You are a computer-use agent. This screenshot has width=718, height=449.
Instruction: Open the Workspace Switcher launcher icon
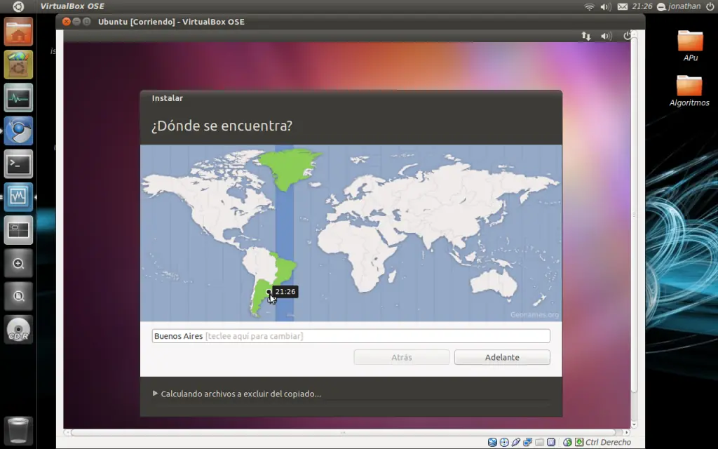pos(18,230)
